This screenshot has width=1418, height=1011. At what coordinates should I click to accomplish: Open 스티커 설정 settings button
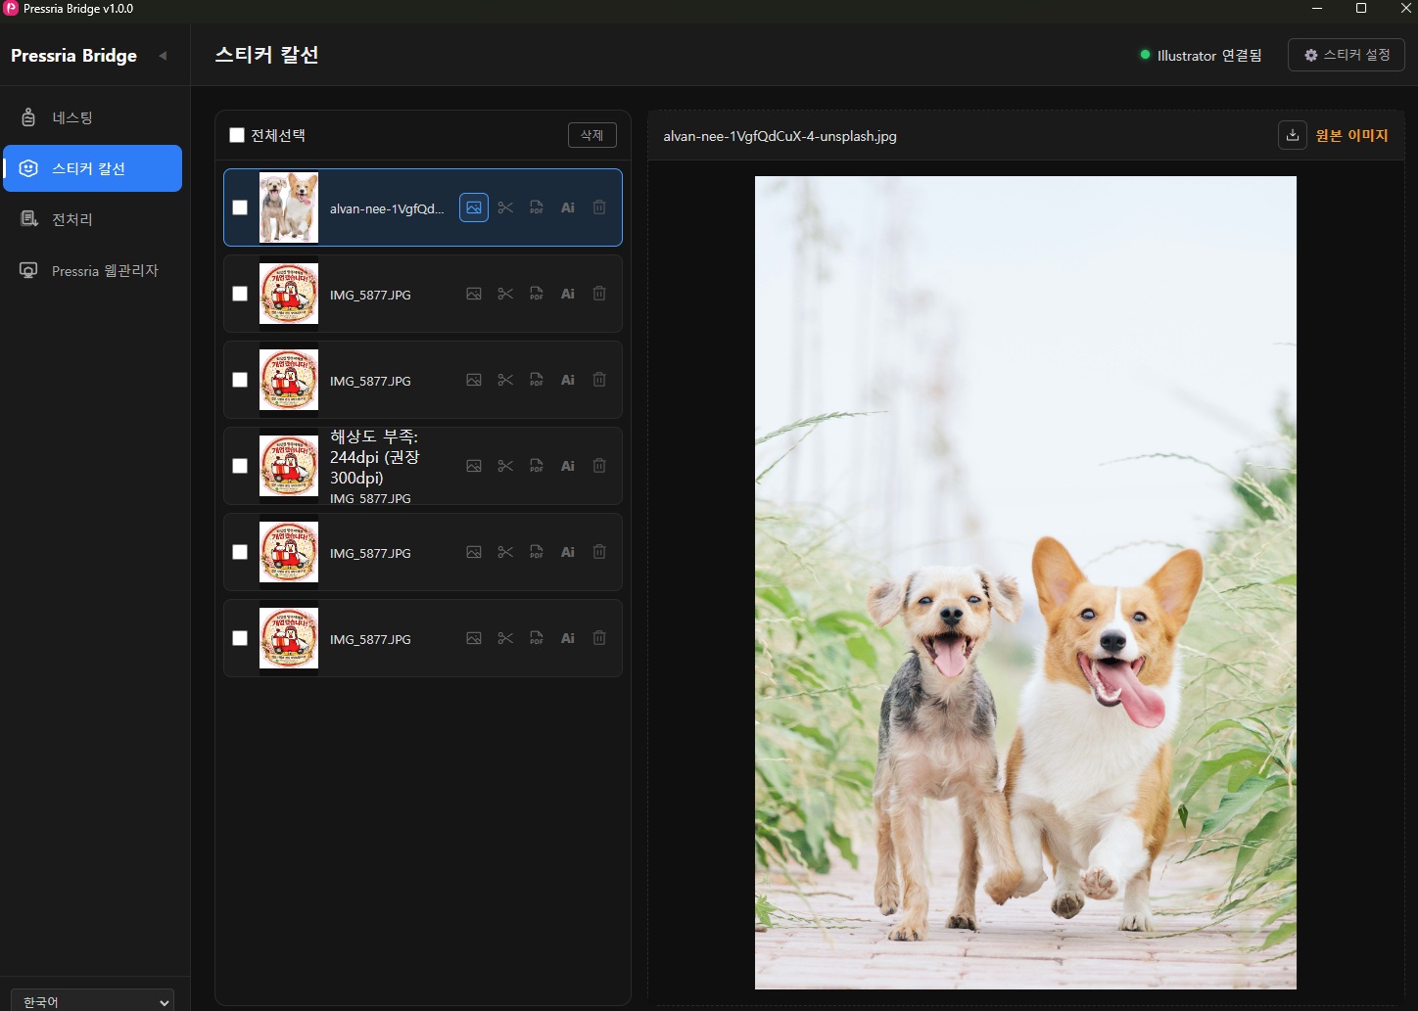[x=1347, y=55]
